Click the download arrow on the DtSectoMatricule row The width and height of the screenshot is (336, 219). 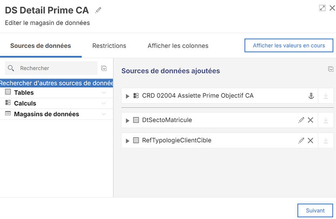326,120
